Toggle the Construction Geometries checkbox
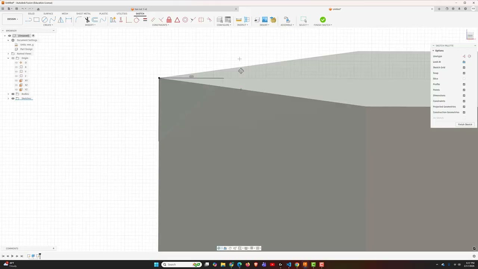Viewport: 478px width, 269px height. pos(464,112)
